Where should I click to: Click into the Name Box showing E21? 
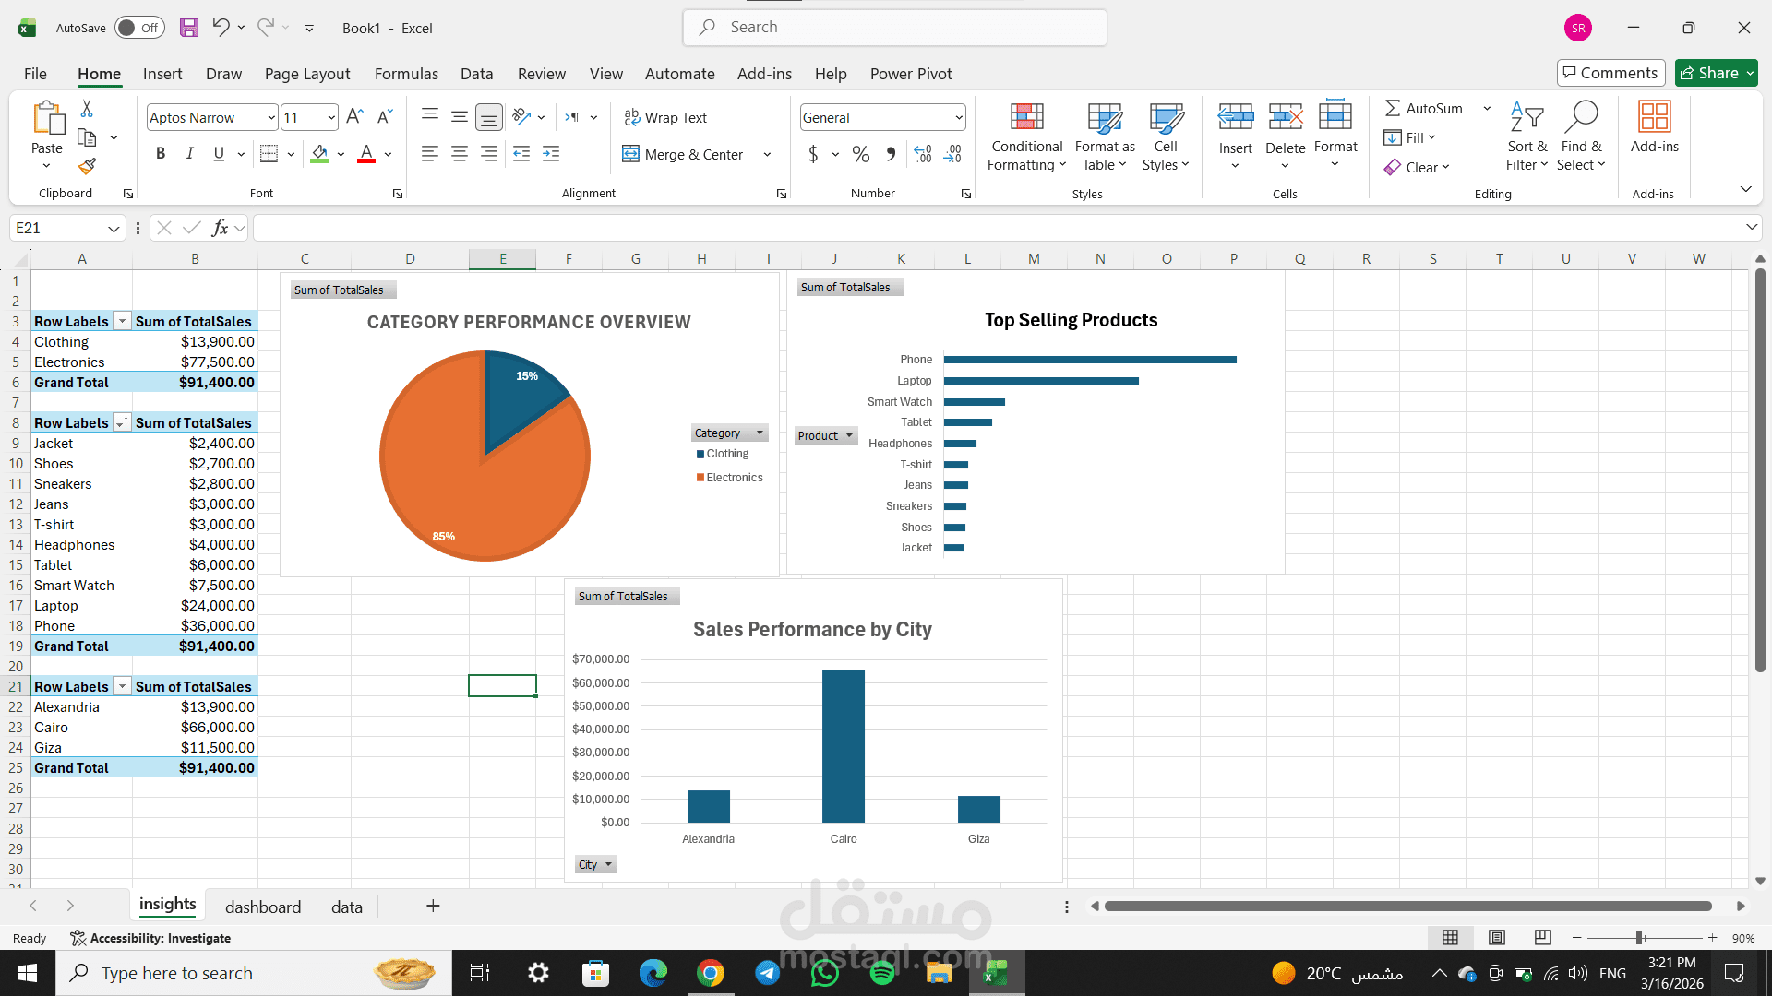pyautogui.click(x=55, y=228)
